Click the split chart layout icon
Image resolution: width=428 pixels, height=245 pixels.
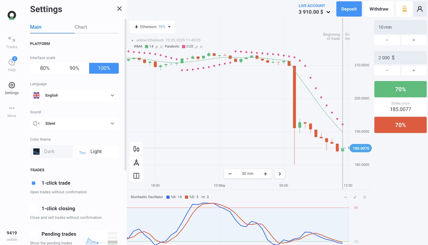(x=136, y=176)
